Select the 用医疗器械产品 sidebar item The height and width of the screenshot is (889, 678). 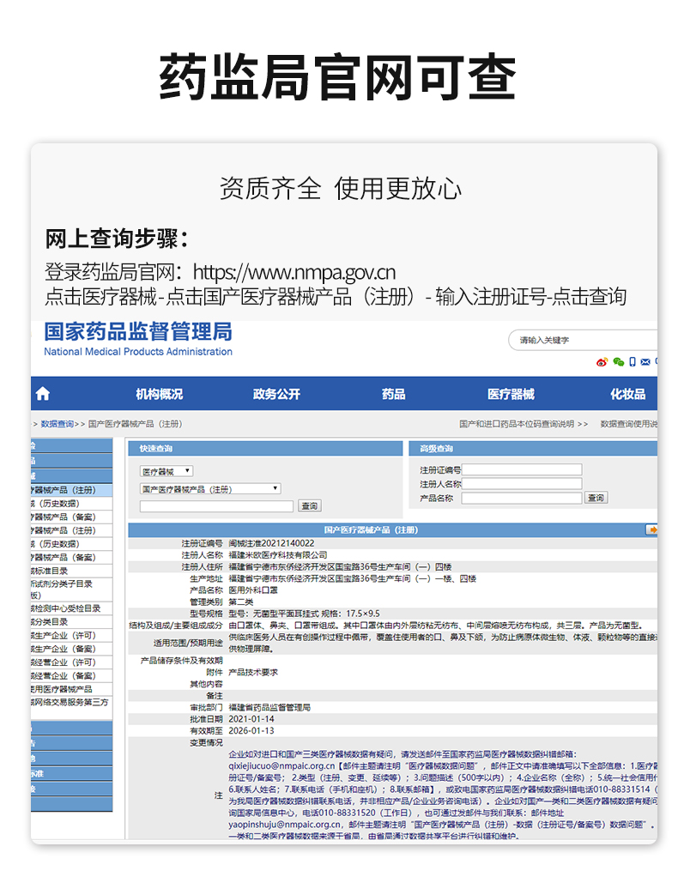[x=71, y=689]
